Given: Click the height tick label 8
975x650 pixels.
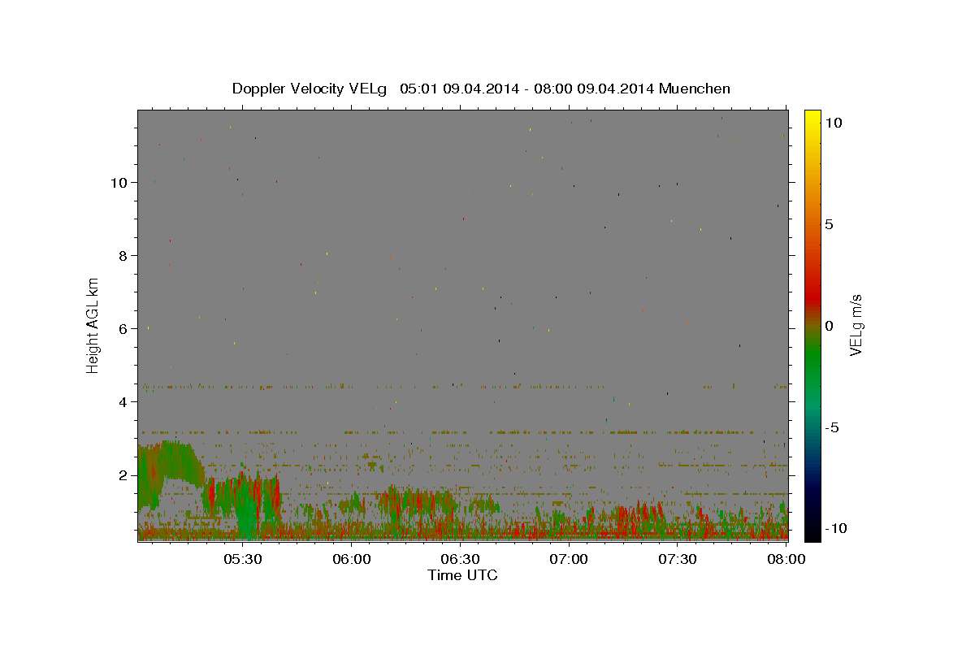Looking at the screenshot, I should point(123,256).
